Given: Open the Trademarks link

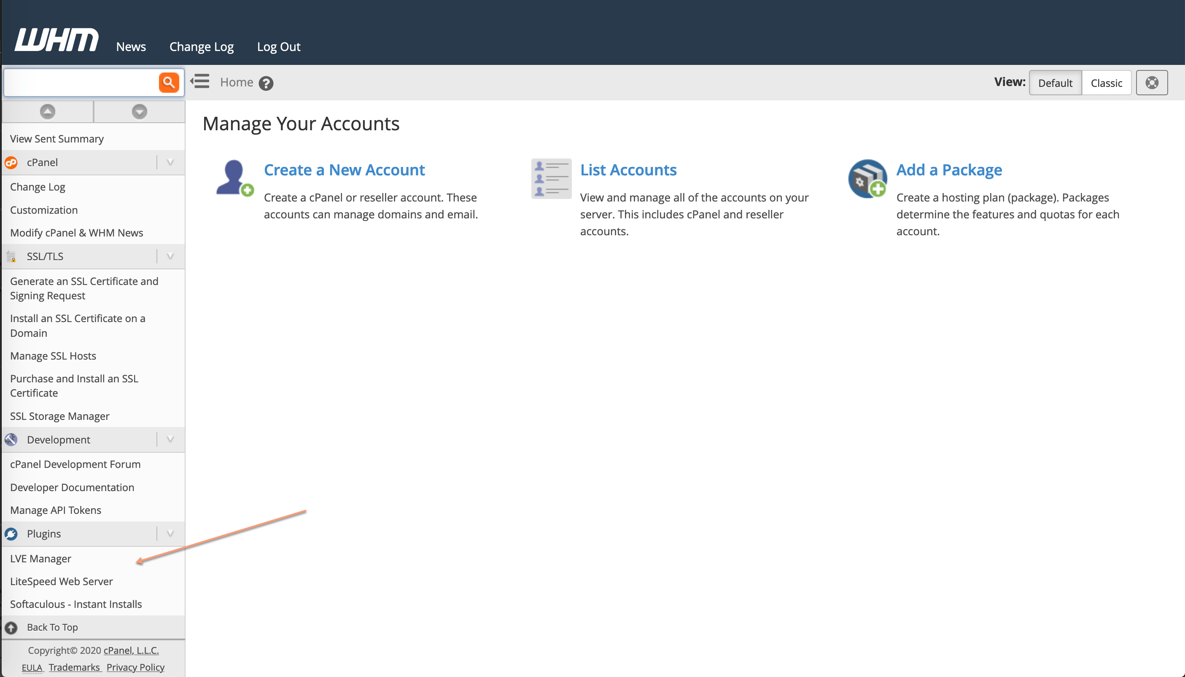Looking at the screenshot, I should coord(74,667).
